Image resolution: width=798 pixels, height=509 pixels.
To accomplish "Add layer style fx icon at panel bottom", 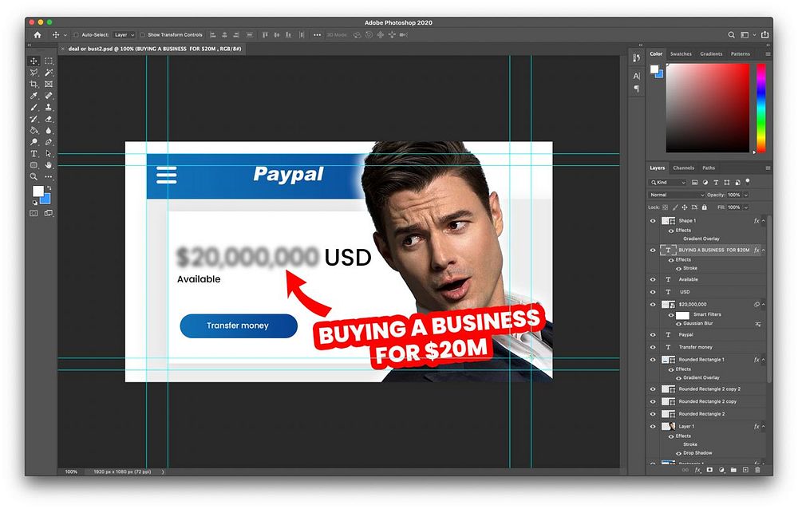I will (697, 470).
